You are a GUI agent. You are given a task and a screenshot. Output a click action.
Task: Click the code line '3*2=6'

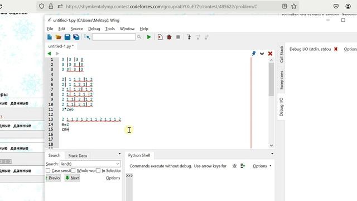point(67,109)
